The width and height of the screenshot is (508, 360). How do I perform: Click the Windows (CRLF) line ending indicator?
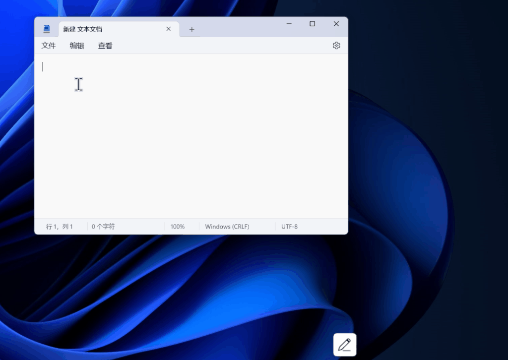point(227,227)
